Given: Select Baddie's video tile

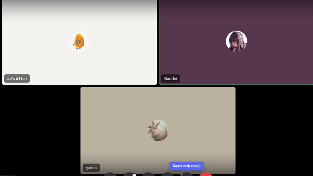Looking at the screenshot, I should coord(236,42).
